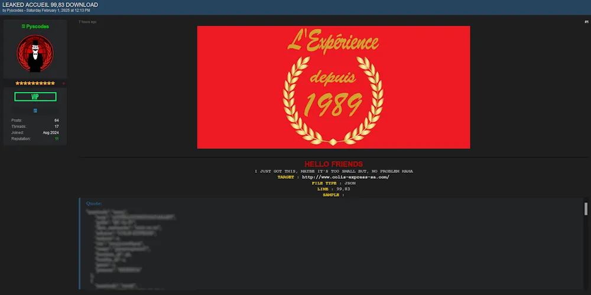The width and height of the screenshot is (591, 295).
Task: Click the thread title LEAKED ACCUEIL 99,83 DOWNLOAD
Action: click(50, 5)
